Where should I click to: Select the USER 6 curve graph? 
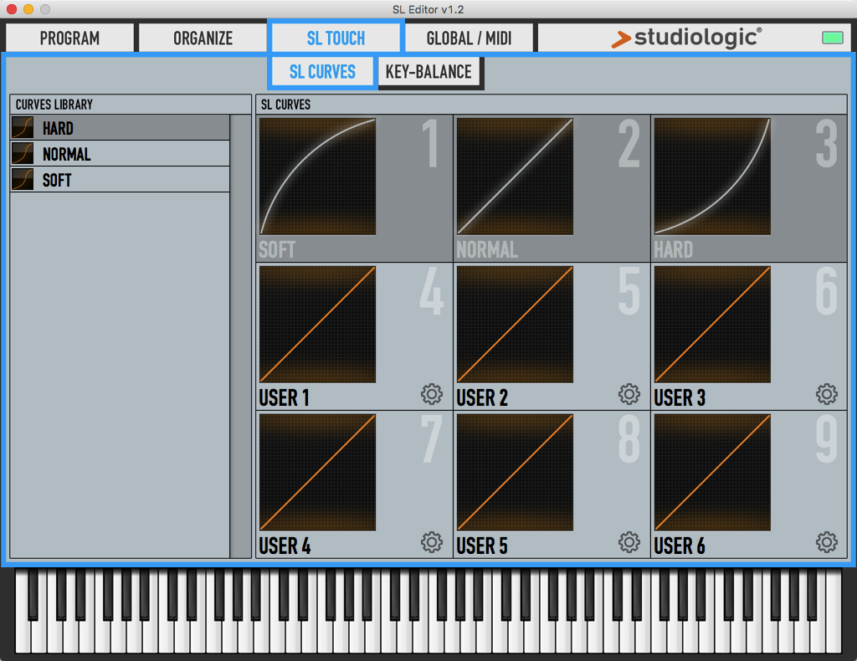point(712,473)
